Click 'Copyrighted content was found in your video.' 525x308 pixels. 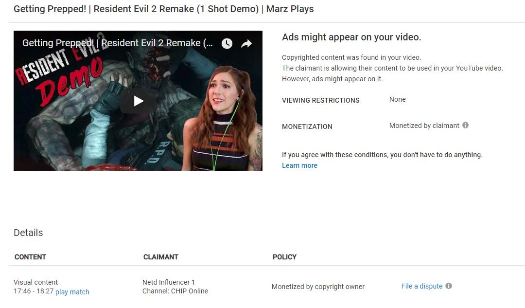point(351,57)
